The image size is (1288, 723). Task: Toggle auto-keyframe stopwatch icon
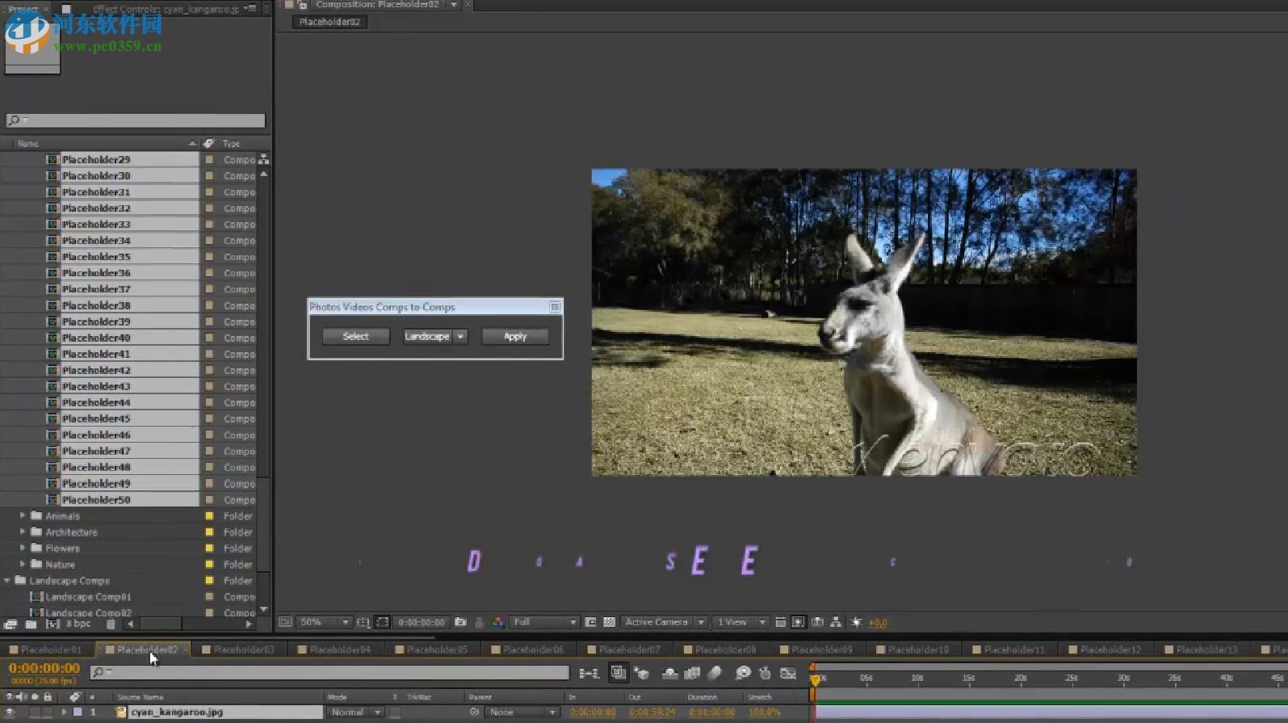(765, 672)
